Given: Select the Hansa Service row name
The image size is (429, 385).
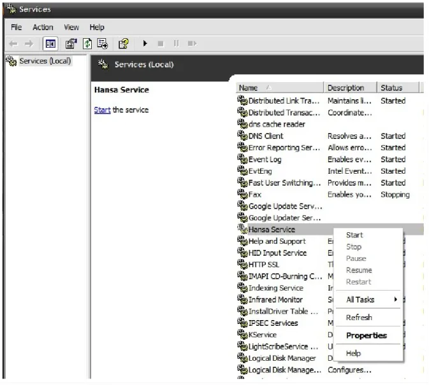Looking at the screenshot, I should tap(272, 229).
